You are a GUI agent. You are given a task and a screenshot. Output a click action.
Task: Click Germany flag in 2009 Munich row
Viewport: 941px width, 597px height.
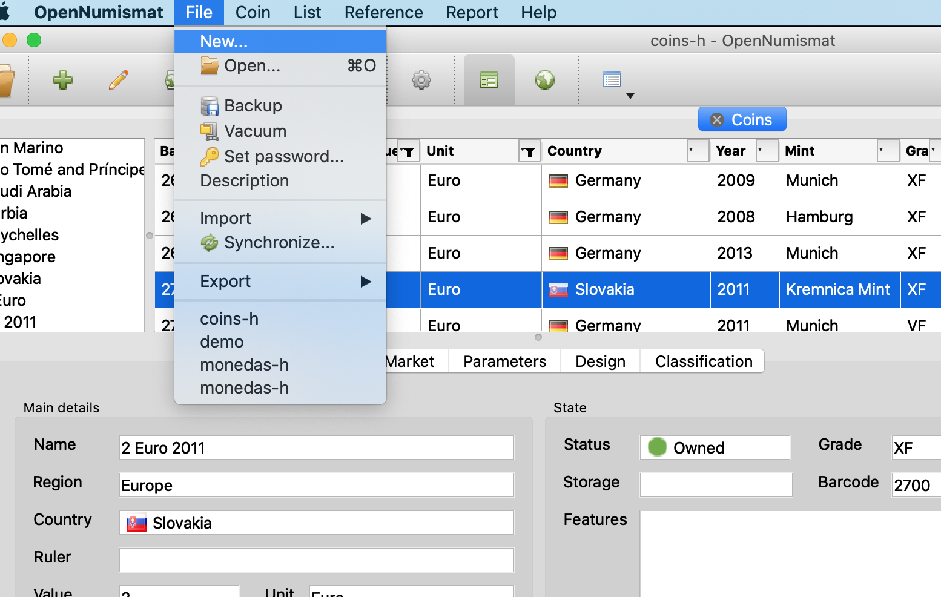558,181
